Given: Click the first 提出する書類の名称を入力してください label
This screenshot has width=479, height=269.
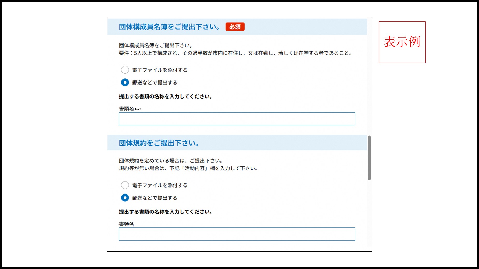Looking at the screenshot, I should coord(166,96).
